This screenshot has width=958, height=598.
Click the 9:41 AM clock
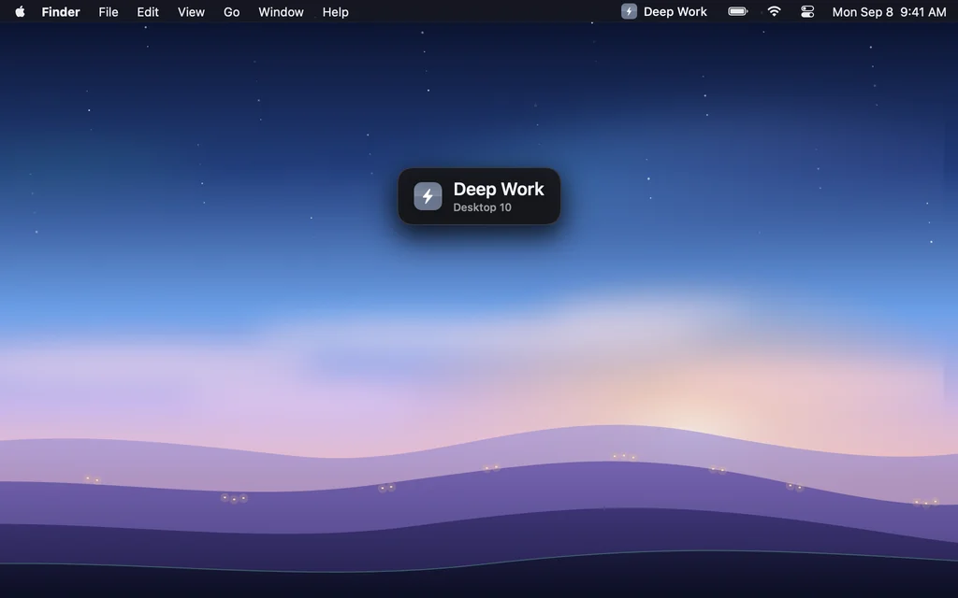[x=922, y=11]
